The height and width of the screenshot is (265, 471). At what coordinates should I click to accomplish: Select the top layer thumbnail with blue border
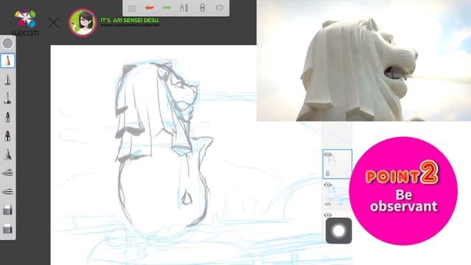pos(337,163)
